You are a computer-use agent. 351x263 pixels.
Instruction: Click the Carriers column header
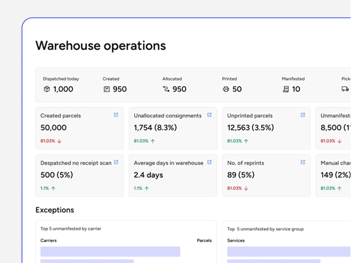[x=49, y=240]
